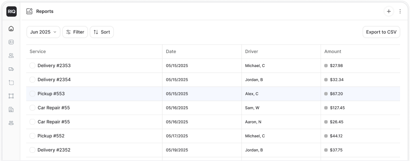Screen dimensions: 410x161
Task: Click the RIQ logo icon
Action: click(x=11, y=11)
